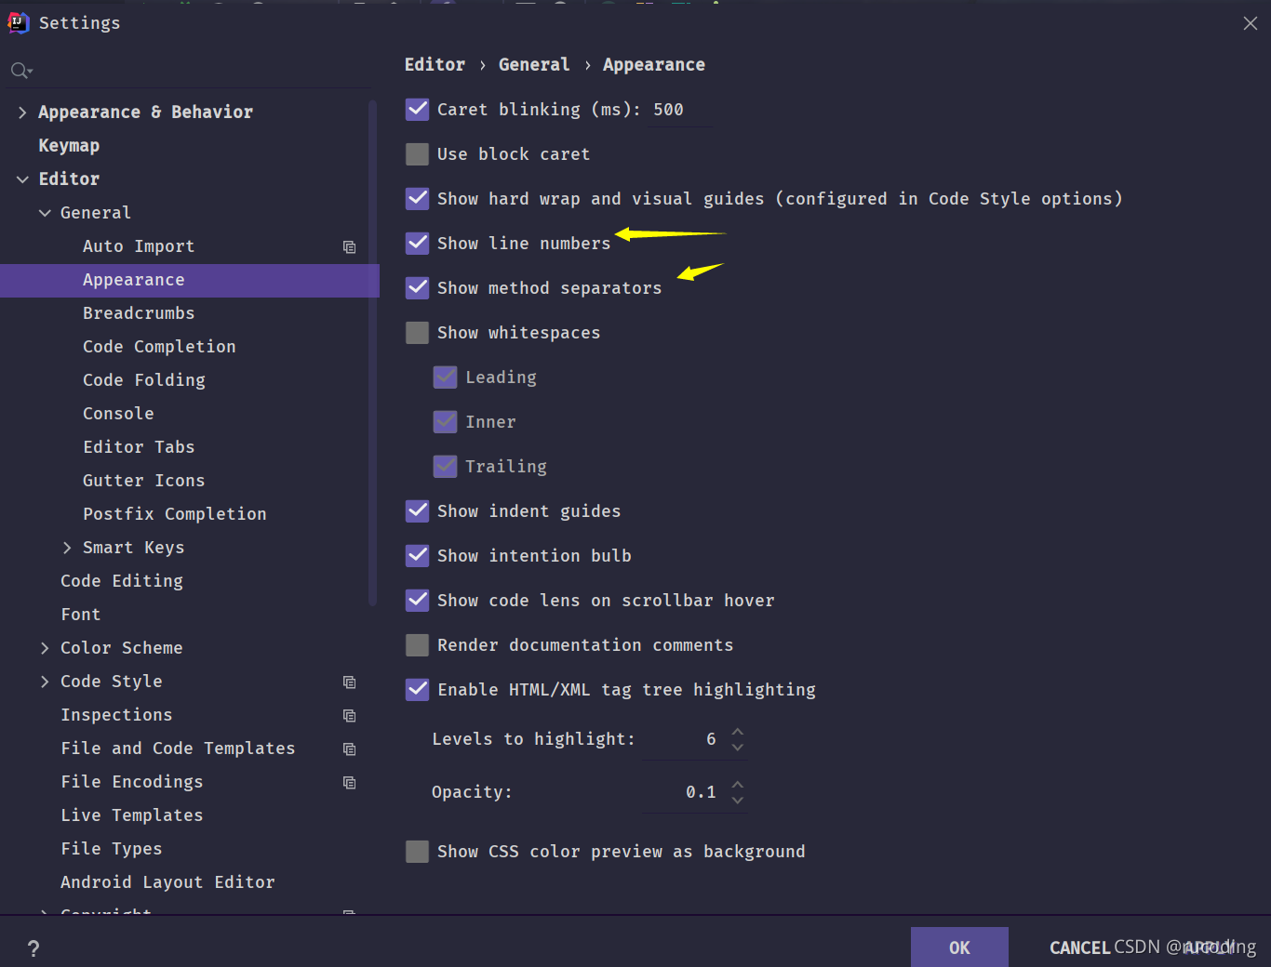
Task: Enable Show whitespaces checkbox
Action: click(417, 333)
